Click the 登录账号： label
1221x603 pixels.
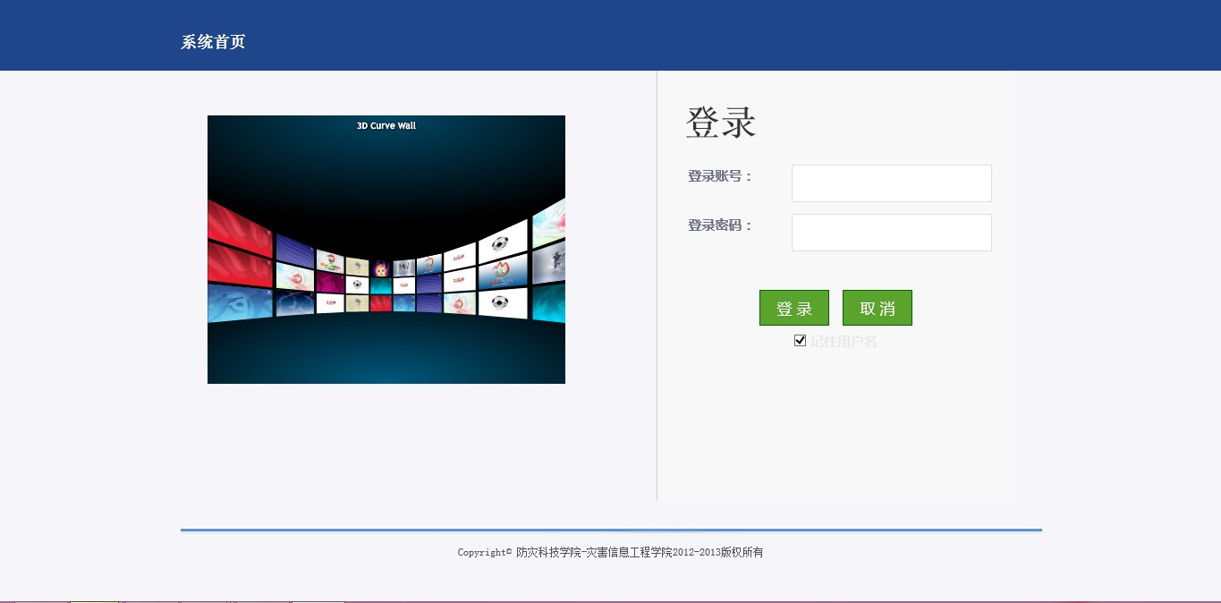click(721, 176)
